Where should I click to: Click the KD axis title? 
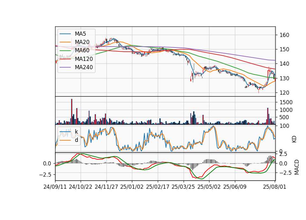[x=294, y=139]
